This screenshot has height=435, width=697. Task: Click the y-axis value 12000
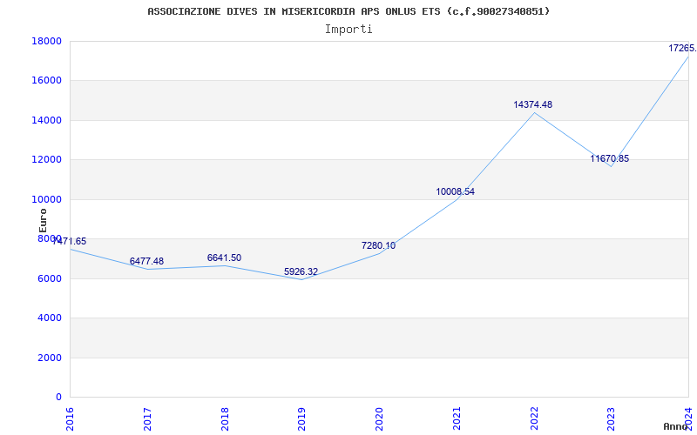[47, 160]
